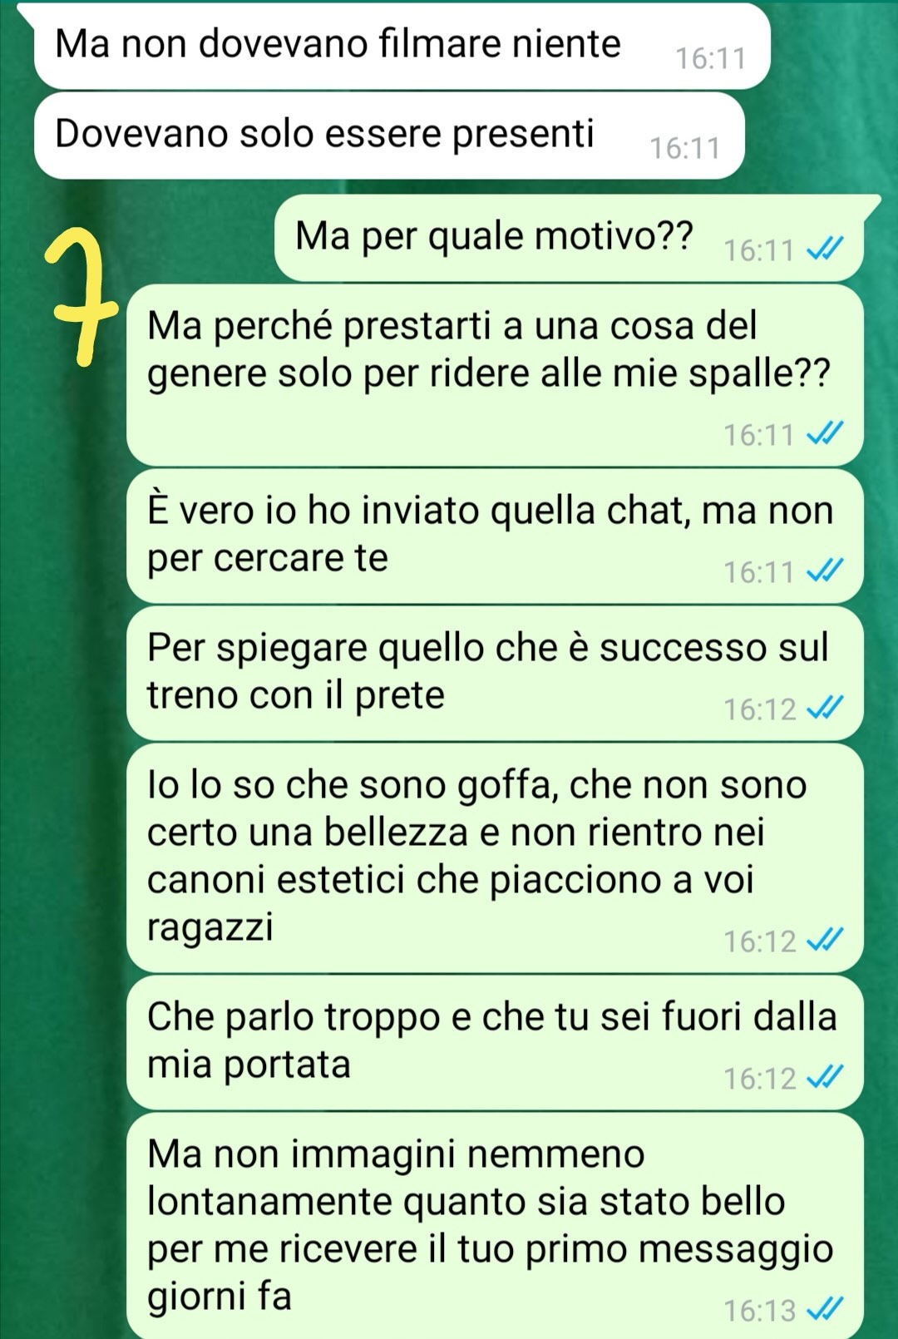The width and height of the screenshot is (898, 1339).
Task: Tap the 16:11 timestamp on 'Dovevano solo essere presenti'
Action: (684, 148)
